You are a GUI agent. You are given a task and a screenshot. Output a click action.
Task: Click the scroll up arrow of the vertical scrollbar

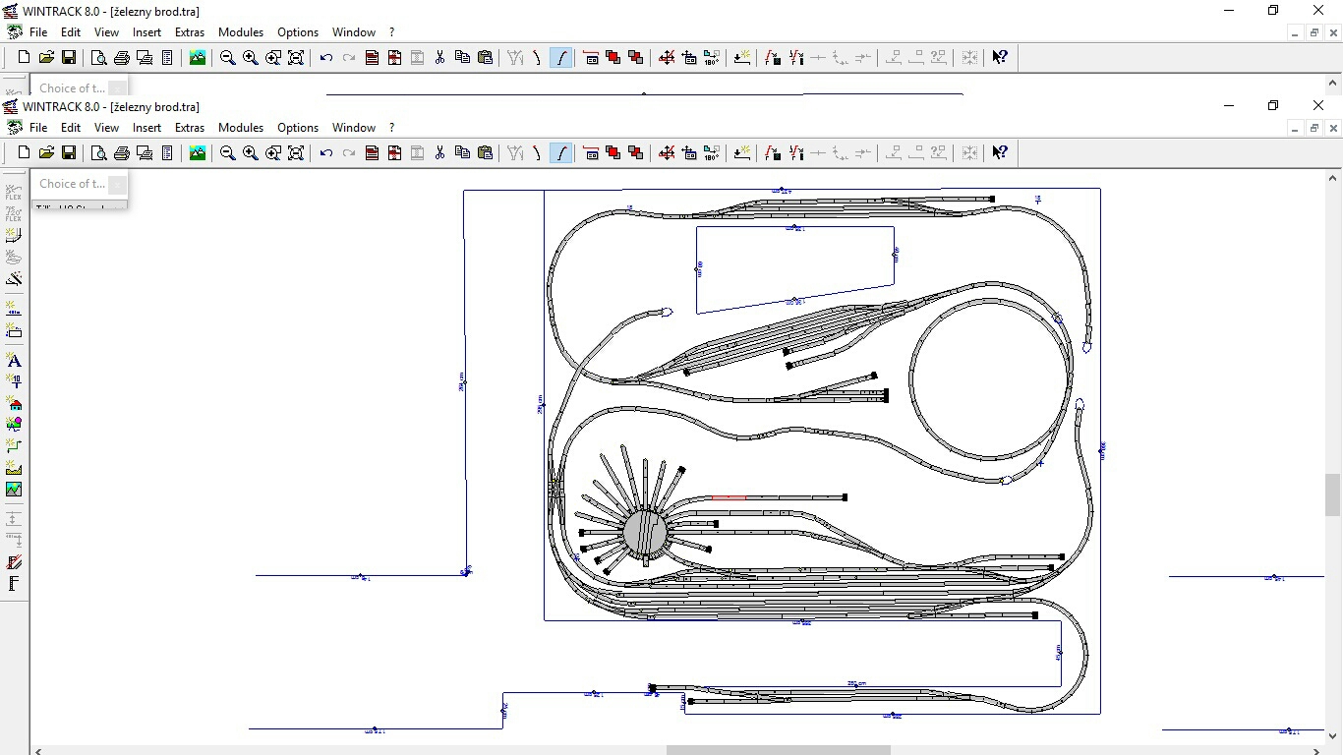(x=1333, y=178)
